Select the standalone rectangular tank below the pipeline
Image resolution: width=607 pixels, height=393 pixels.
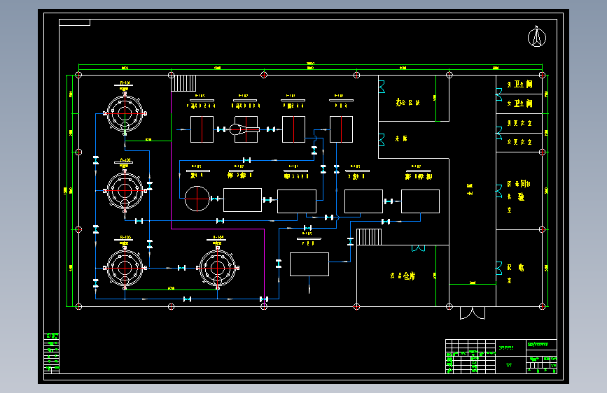point(309,264)
